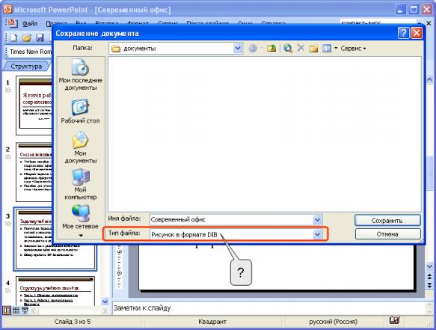Expand the Папка folder dropdown

coord(238,49)
